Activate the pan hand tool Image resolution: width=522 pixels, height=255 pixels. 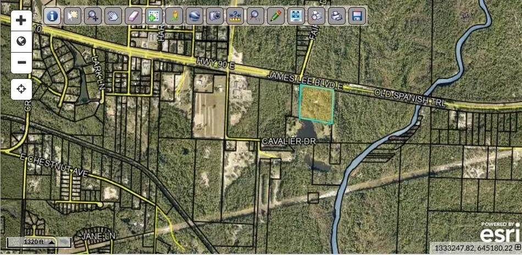pos(113,16)
